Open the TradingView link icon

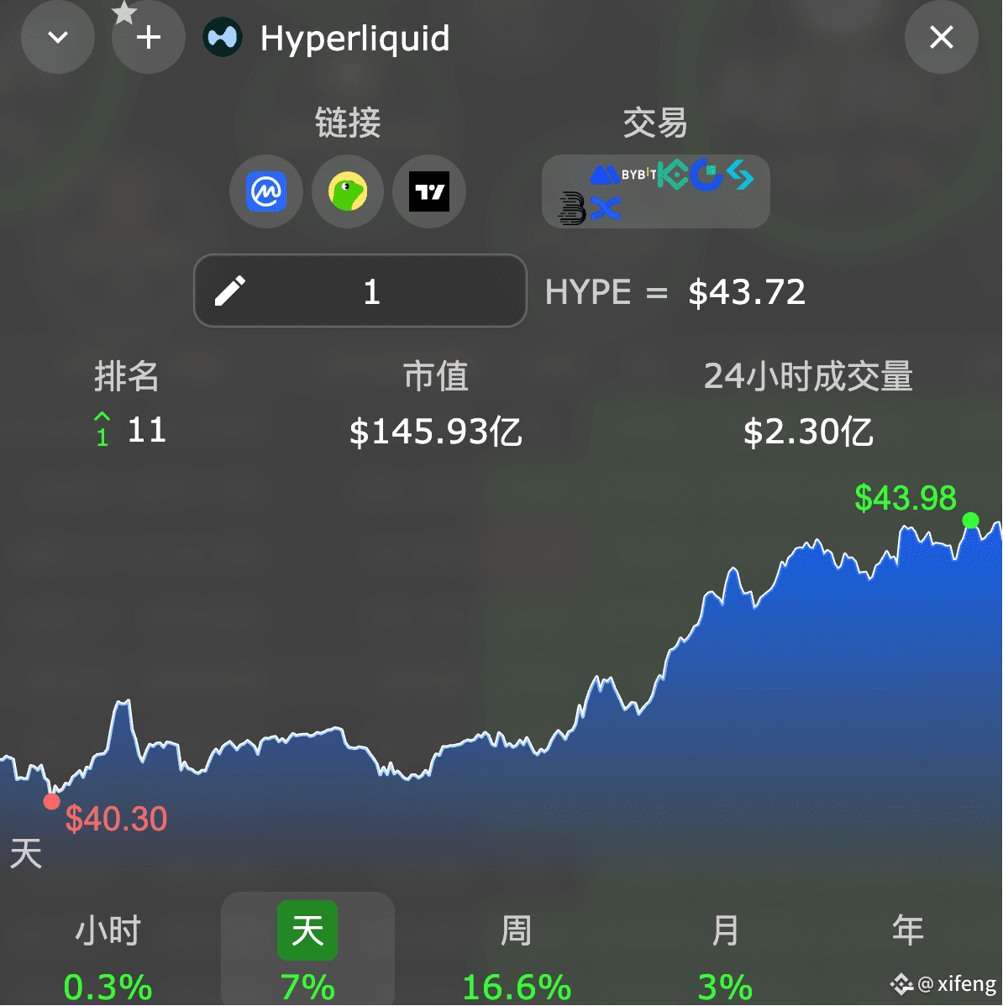(x=429, y=191)
